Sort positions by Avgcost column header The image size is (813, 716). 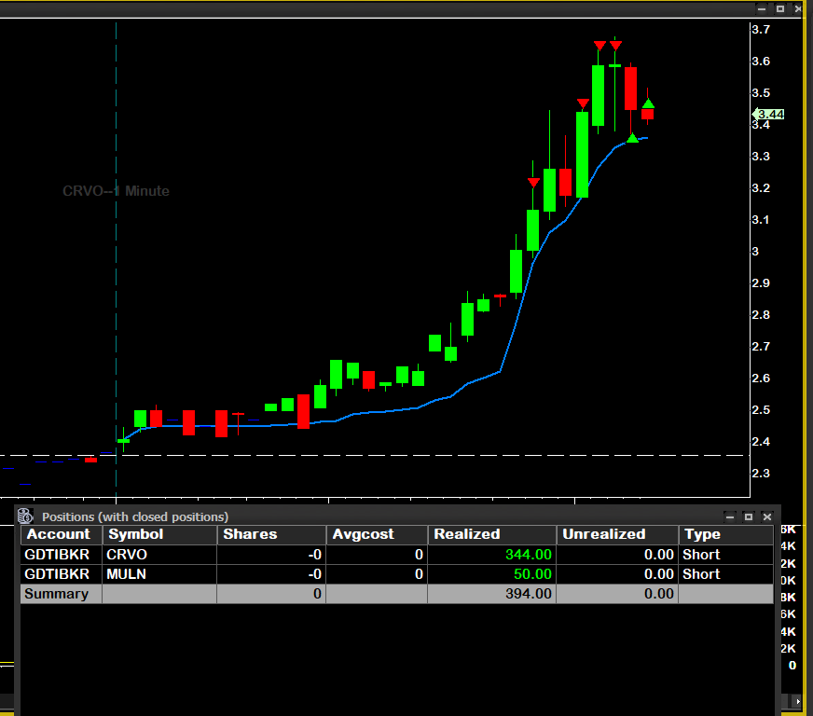[377, 534]
